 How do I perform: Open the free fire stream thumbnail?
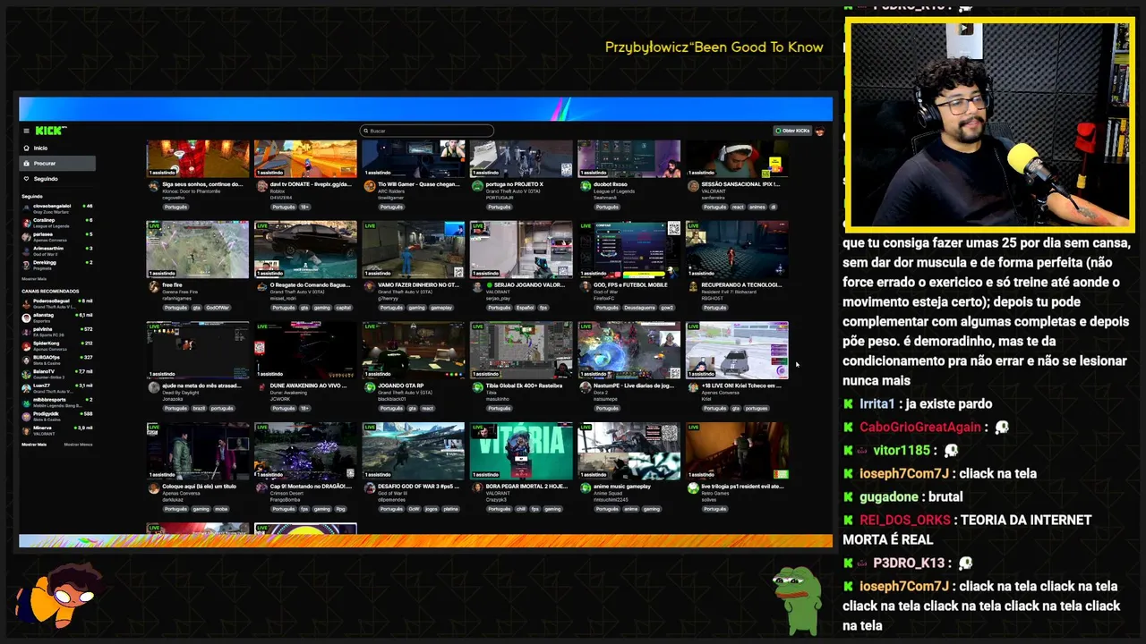[x=198, y=250]
